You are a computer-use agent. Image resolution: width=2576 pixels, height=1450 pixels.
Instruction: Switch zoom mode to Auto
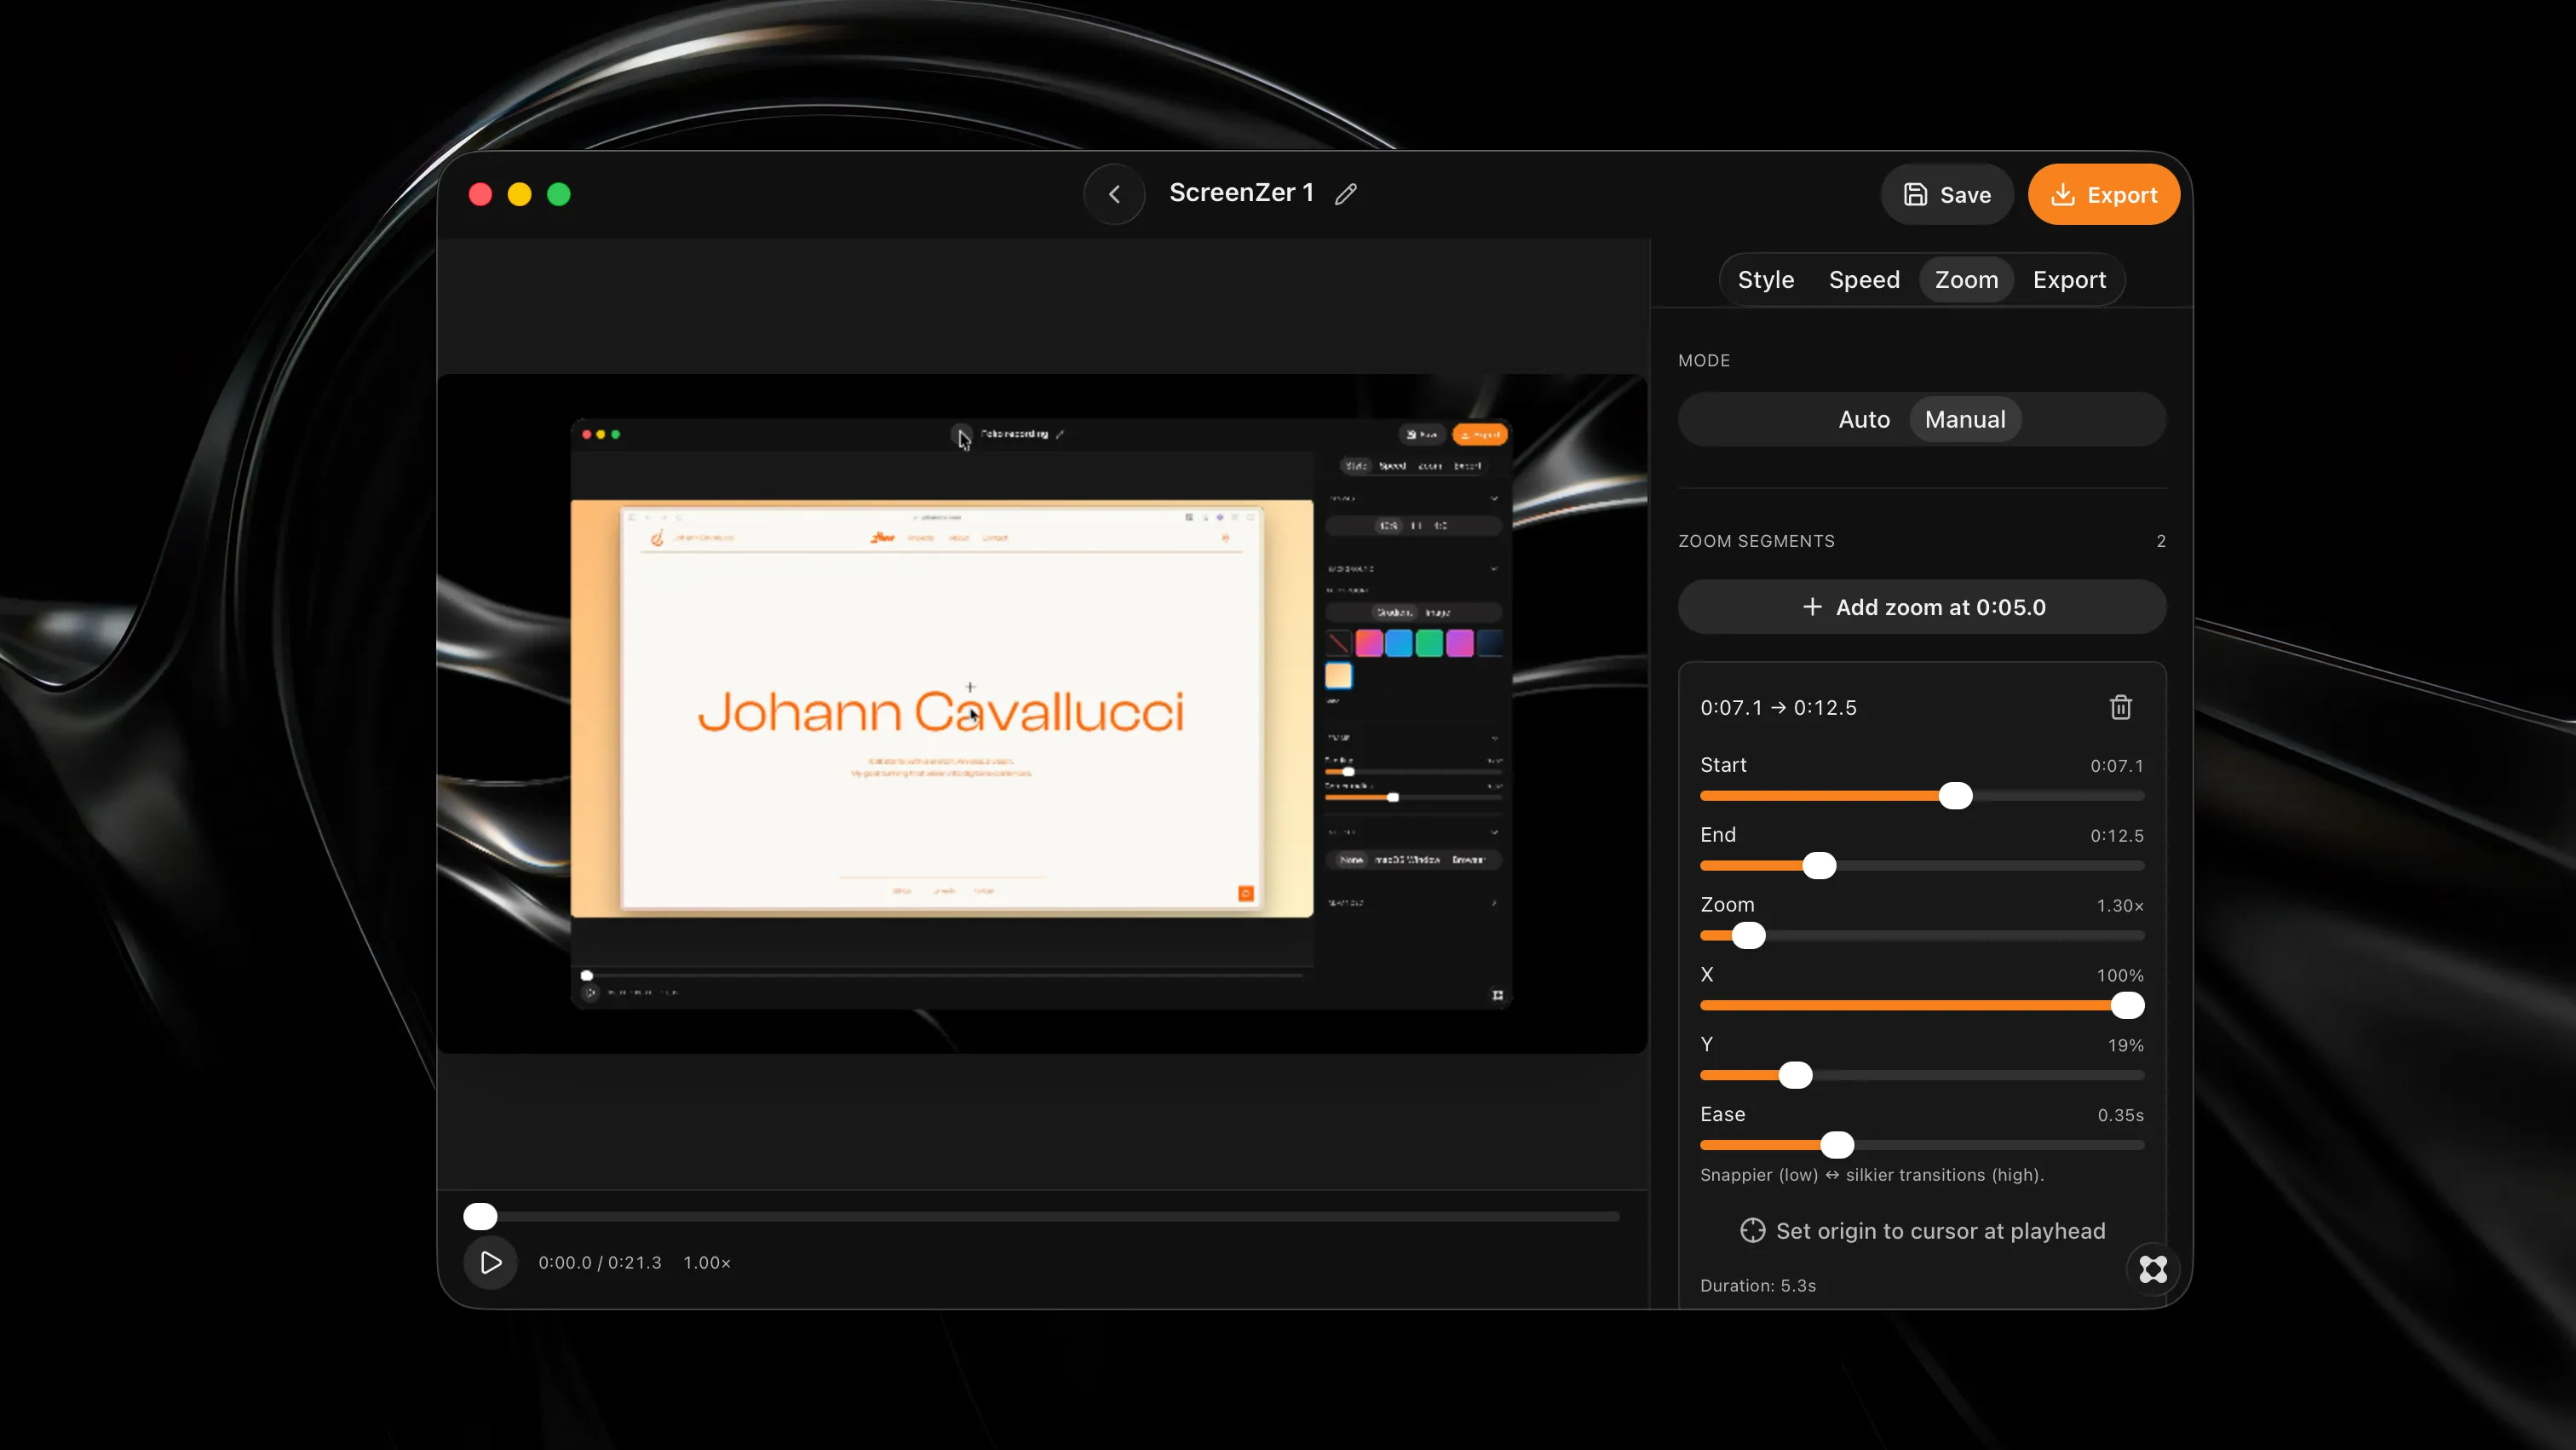pyautogui.click(x=1864, y=420)
